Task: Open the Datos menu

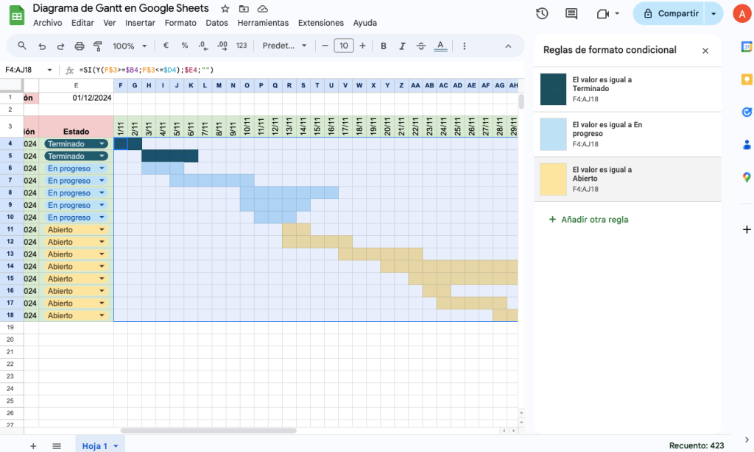Action: tap(216, 23)
